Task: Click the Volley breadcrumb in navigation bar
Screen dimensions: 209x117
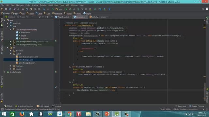Action: [x=6, y=13]
